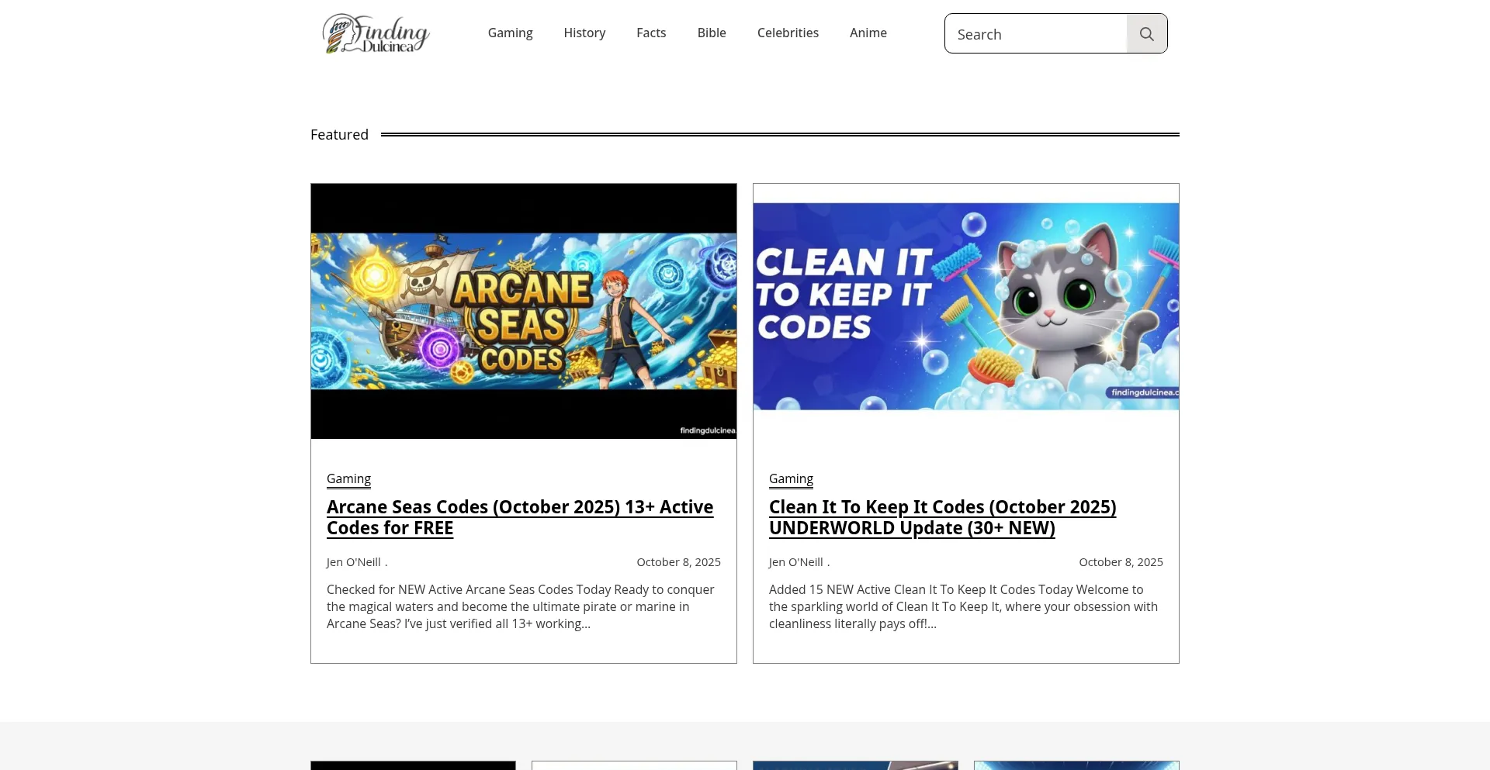Select Facts in the navigation bar
Screen dimensions: 1490x770
(x=651, y=33)
